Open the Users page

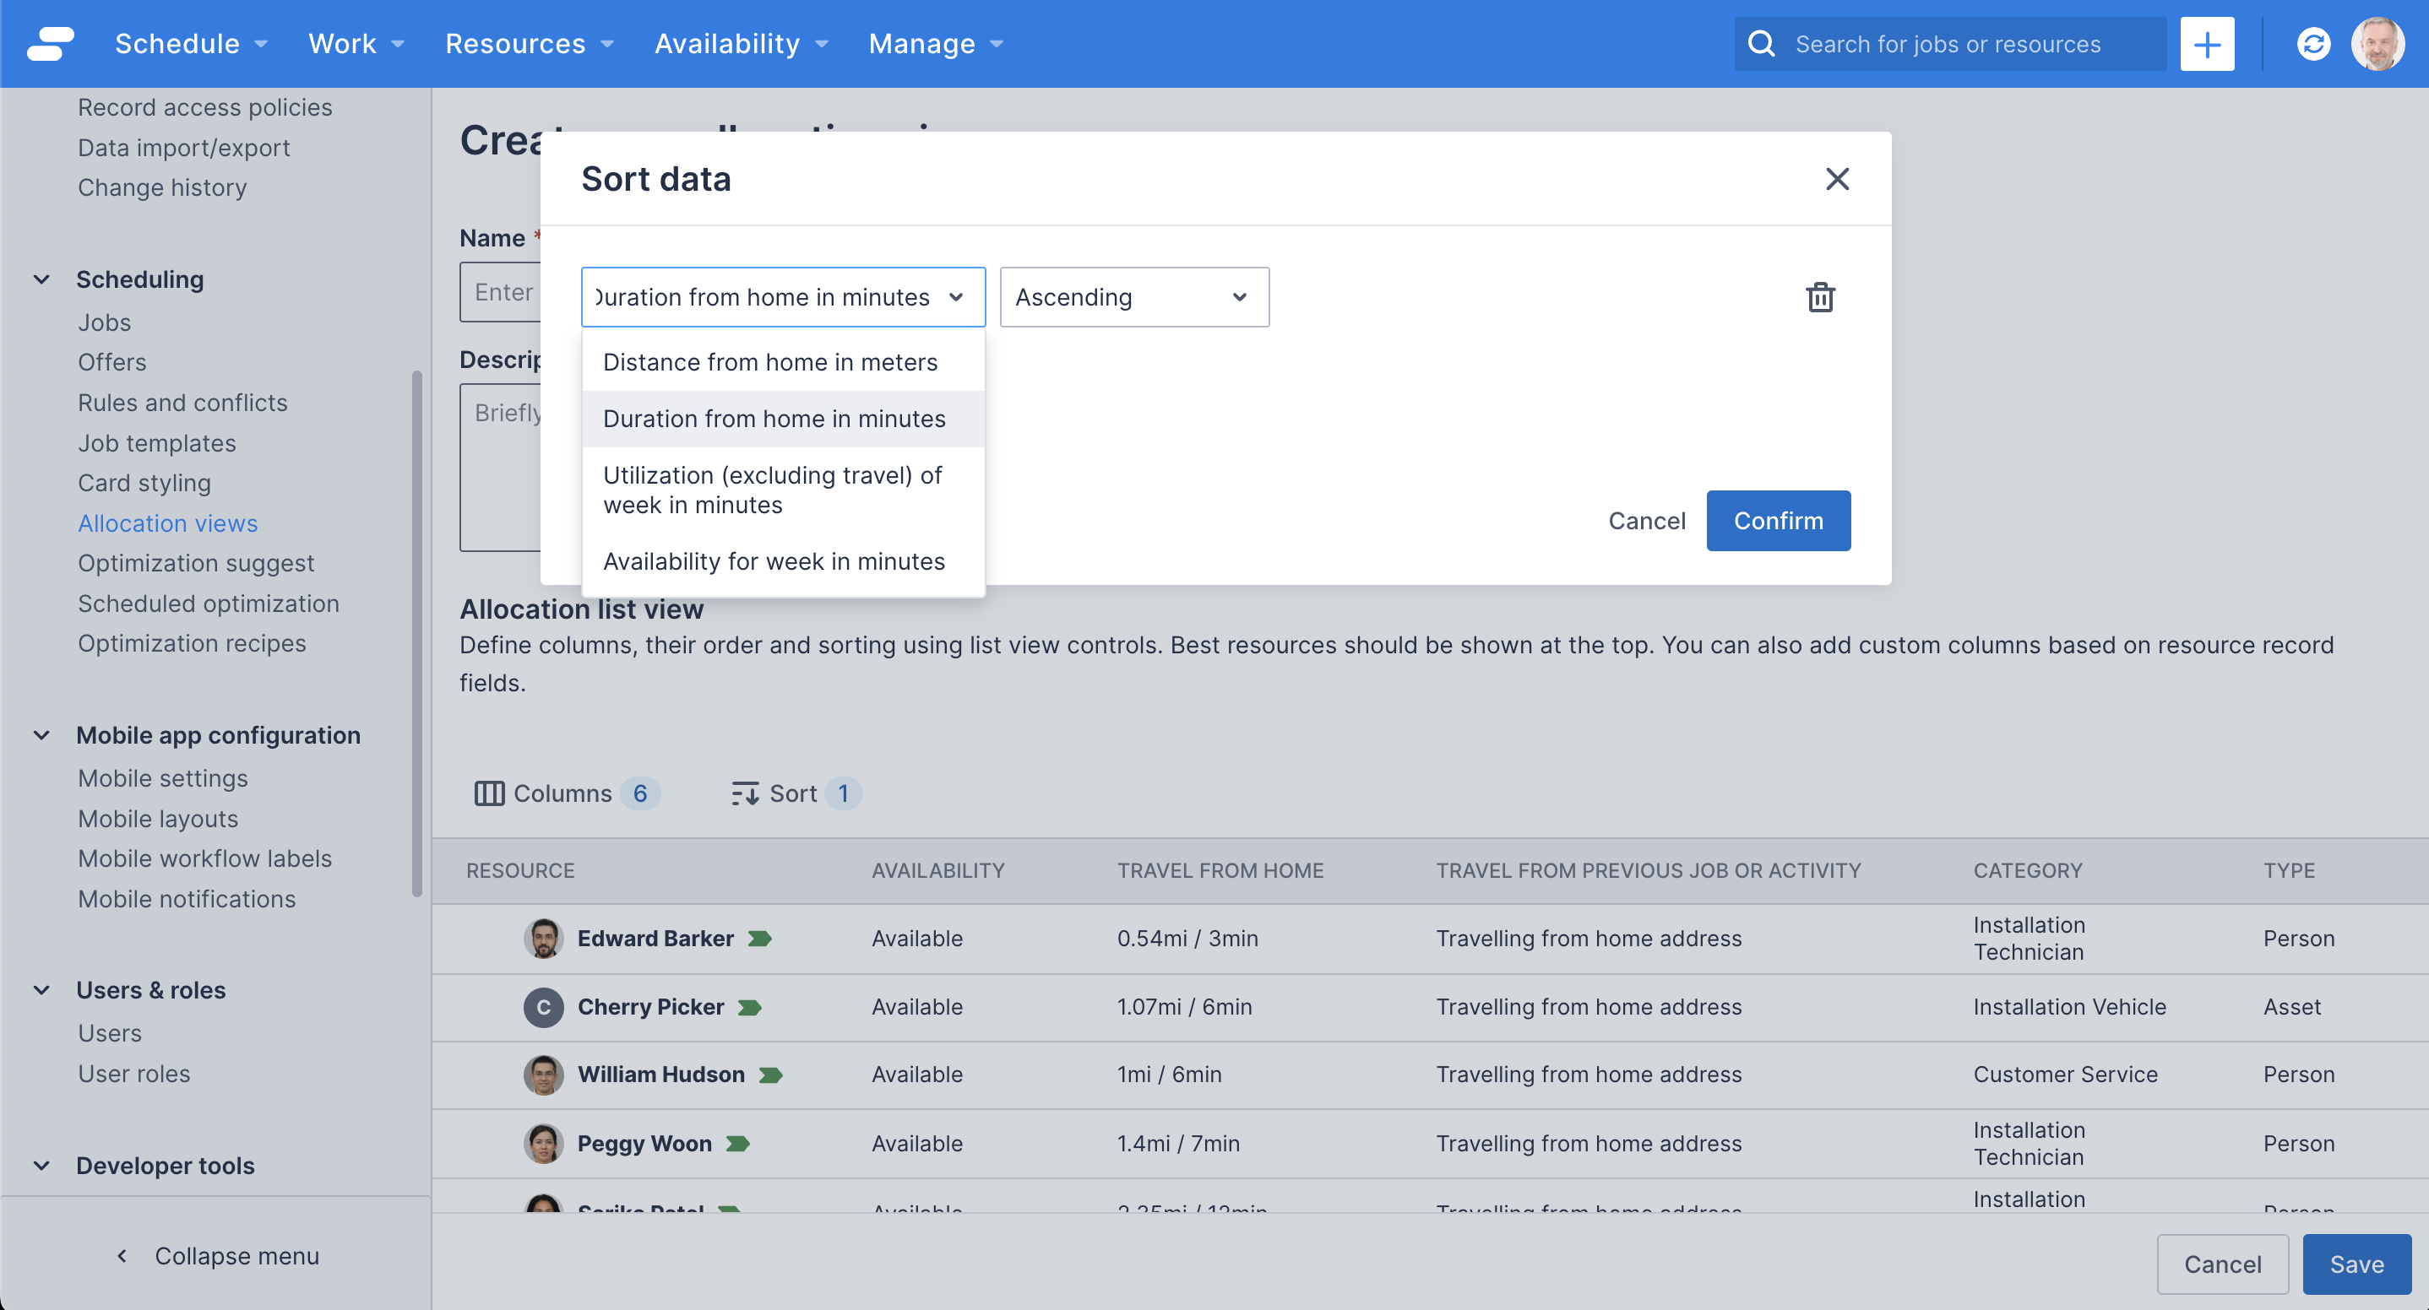[x=110, y=1033]
